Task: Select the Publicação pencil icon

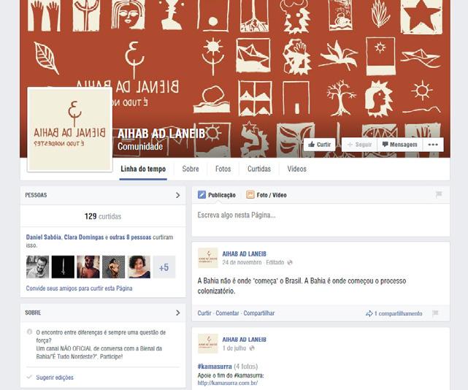Action: coord(202,195)
